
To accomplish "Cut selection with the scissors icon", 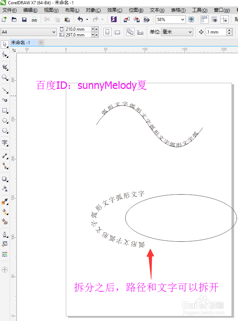I will (x=47, y=19).
